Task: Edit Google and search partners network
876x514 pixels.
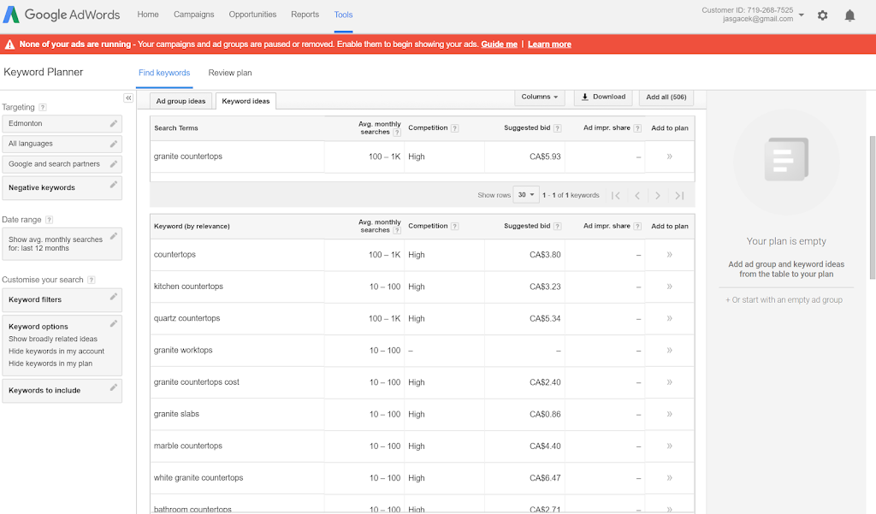Action: pyautogui.click(x=114, y=163)
